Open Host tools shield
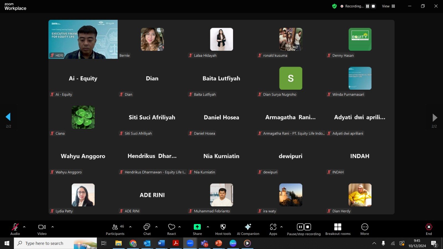 (x=223, y=229)
